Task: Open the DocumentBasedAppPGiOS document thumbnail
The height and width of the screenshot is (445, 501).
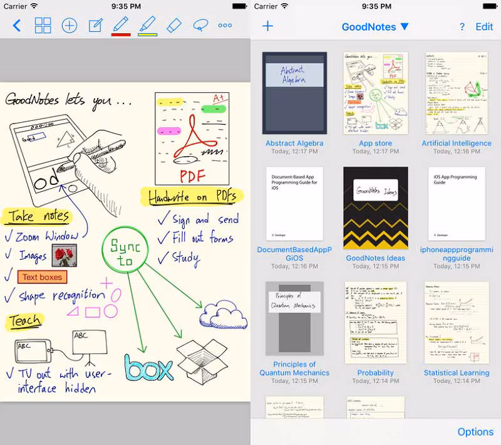Action: point(294,204)
